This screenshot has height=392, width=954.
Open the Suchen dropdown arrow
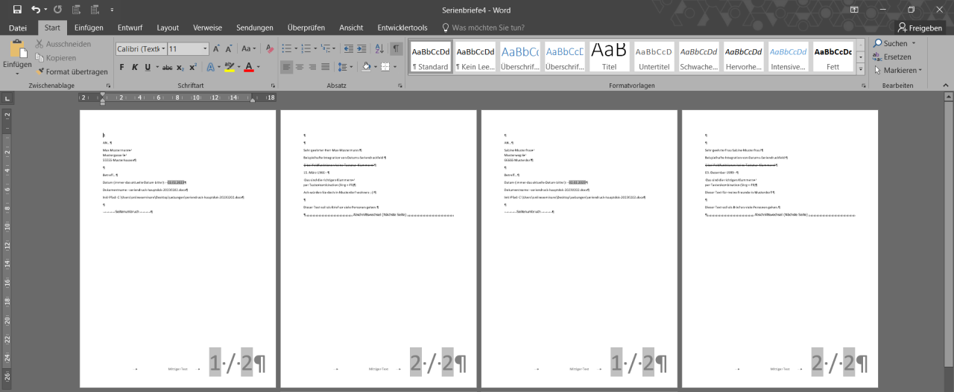[914, 43]
